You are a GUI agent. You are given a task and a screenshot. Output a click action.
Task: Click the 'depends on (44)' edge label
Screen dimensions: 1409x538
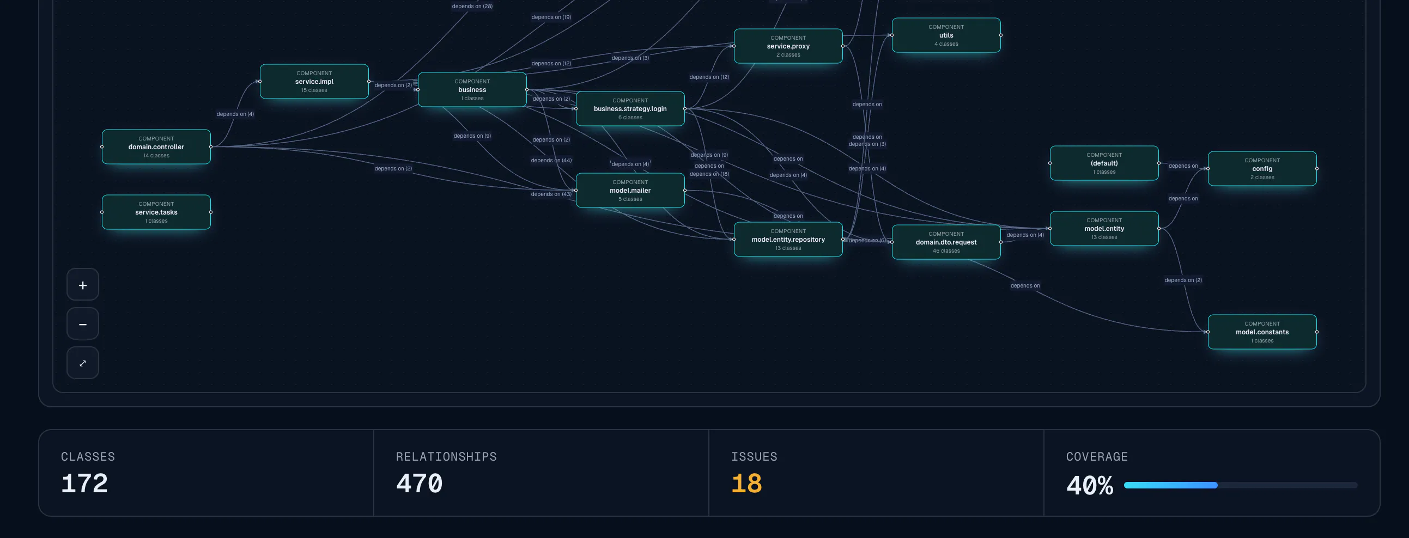[x=551, y=160]
